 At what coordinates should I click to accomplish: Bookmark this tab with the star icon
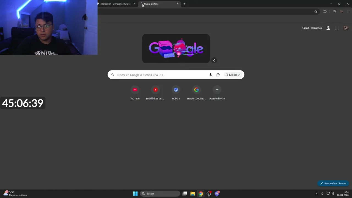pyautogui.click(x=316, y=12)
